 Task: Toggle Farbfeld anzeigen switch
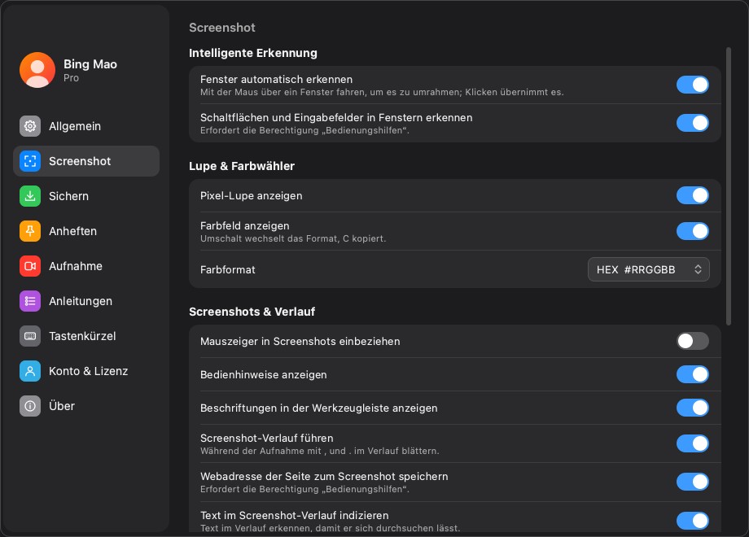[692, 232]
